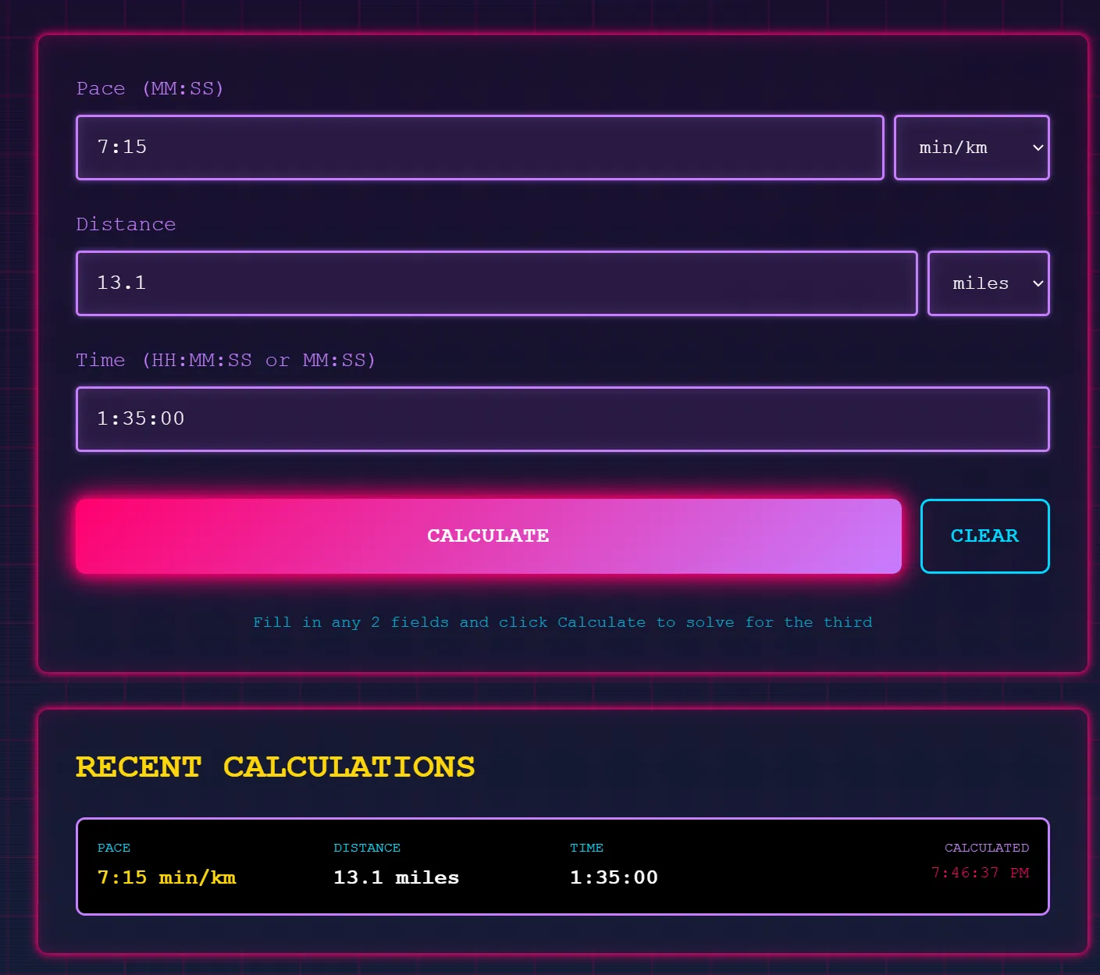Viewport: 1100px width, 975px height.
Task: Click the Time field showing 1:35:00
Action: point(561,419)
